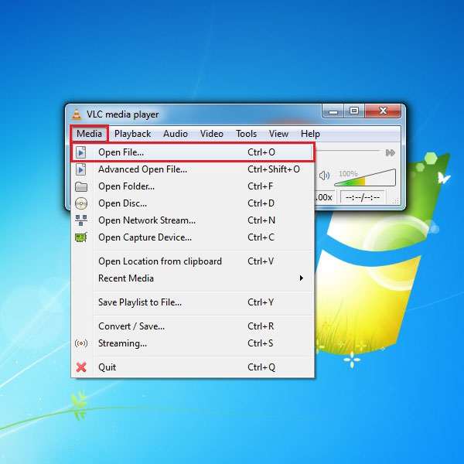The height and width of the screenshot is (464, 464).
Task: Click the Advanced Open File icon
Action: click(x=80, y=169)
